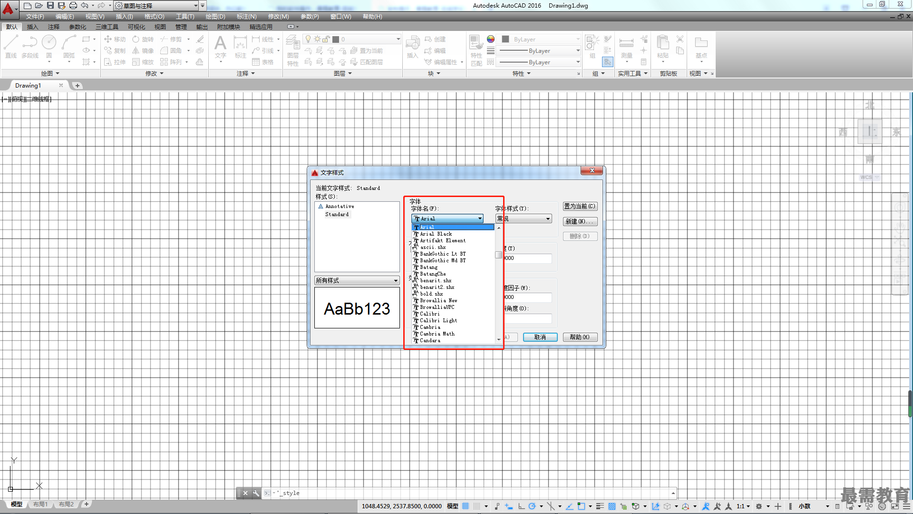Open Layer Properties (图层特性) manager
Screen dimensions: 913x514
[293, 50]
